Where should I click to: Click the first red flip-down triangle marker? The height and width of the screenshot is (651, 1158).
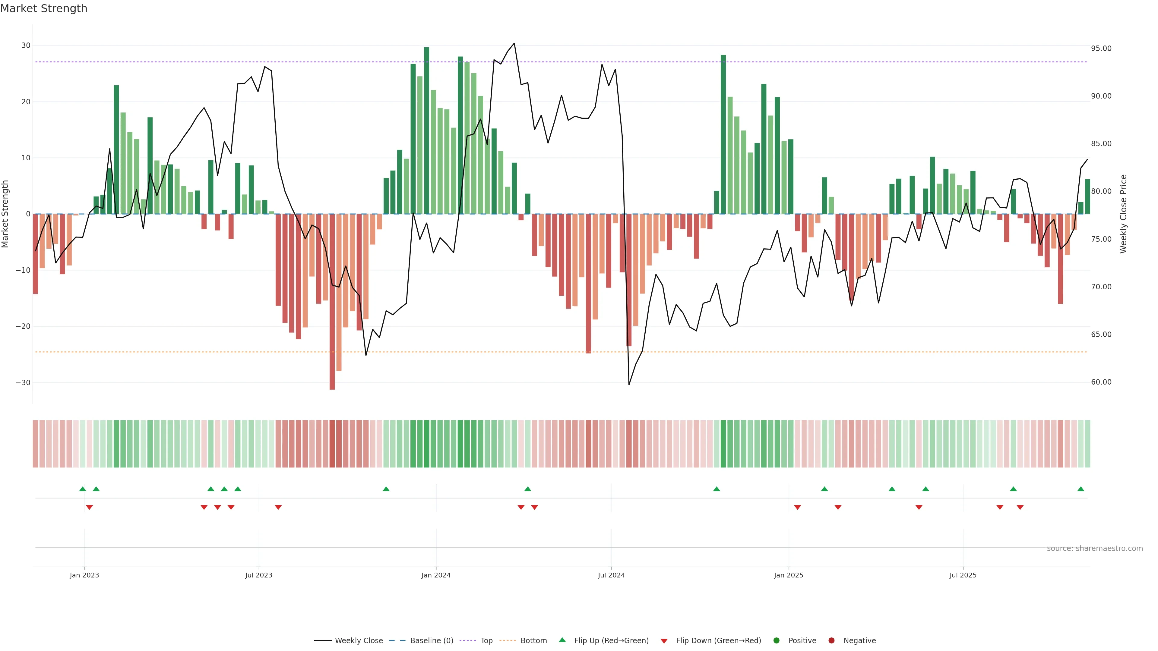pos(89,507)
